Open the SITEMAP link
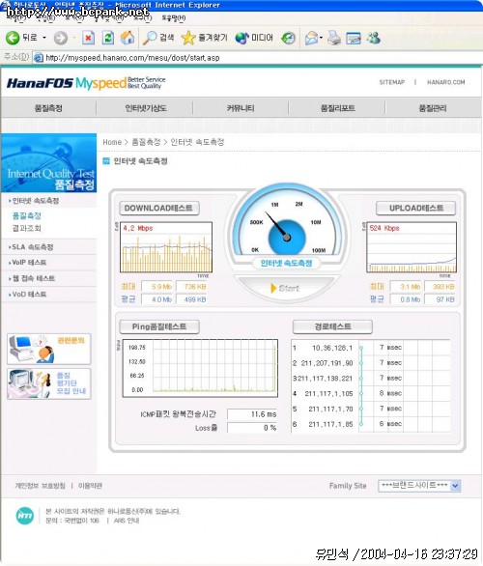Screen dimensions: 483x566 391,82
